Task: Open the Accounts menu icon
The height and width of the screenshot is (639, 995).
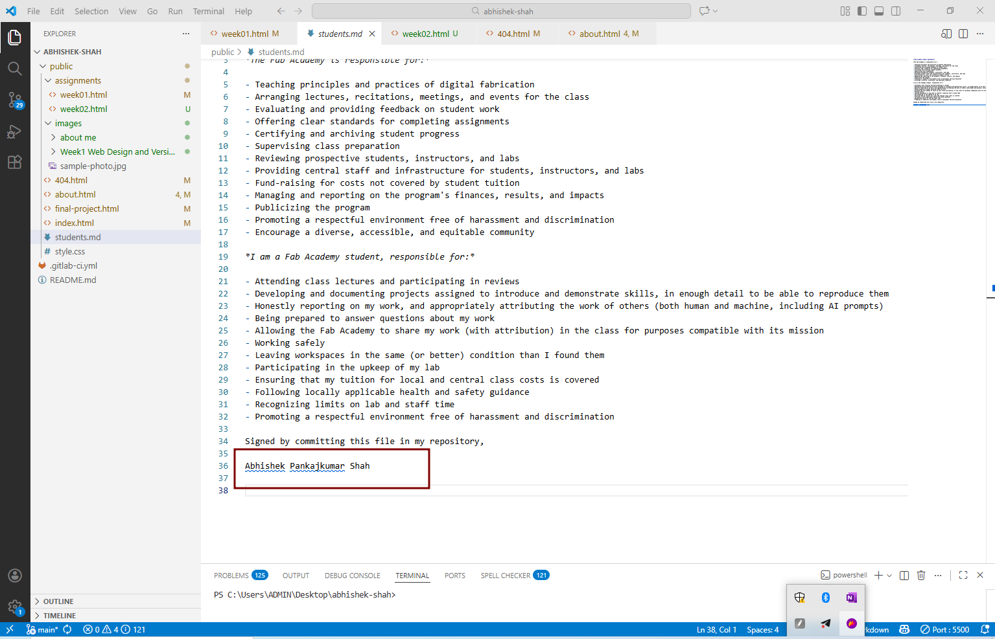Action: coord(15,576)
